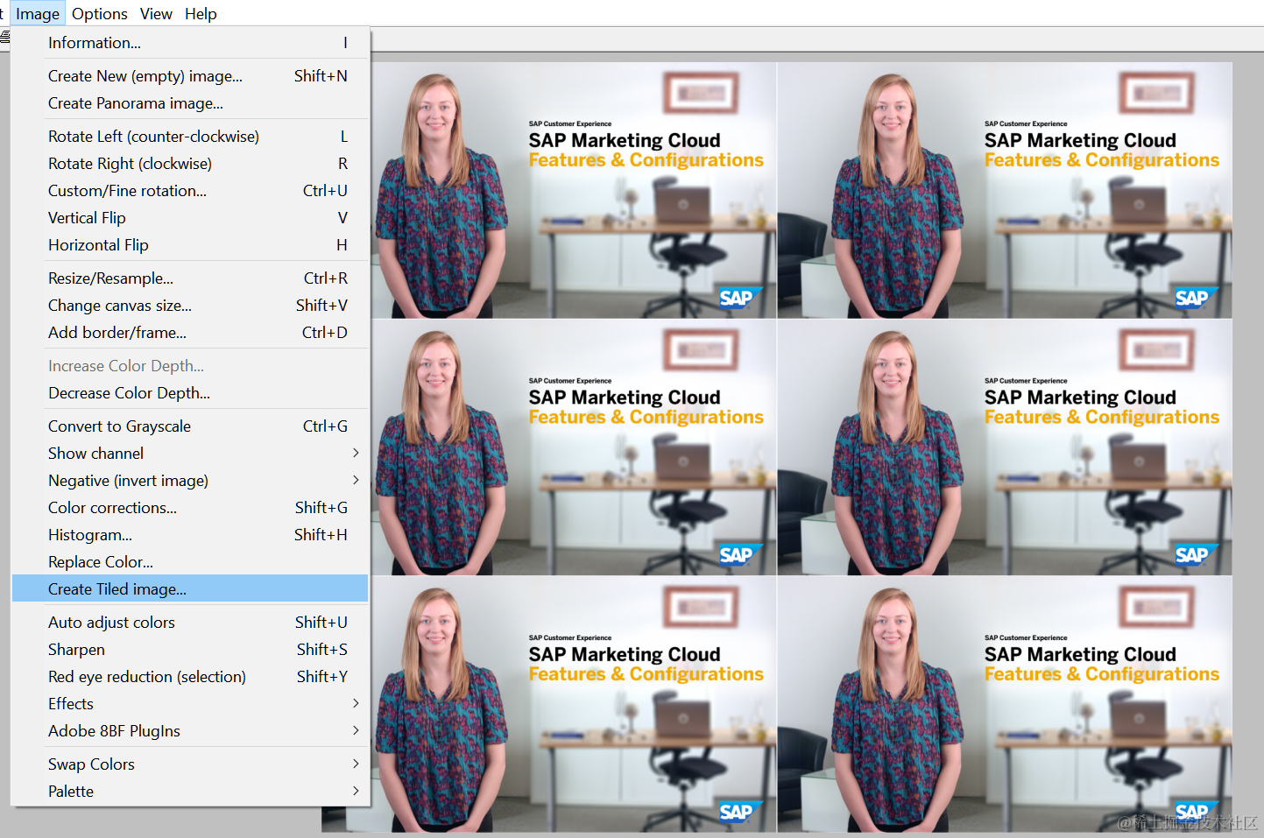
Task: Expand the Effects submenu
Action: point(190,704)
